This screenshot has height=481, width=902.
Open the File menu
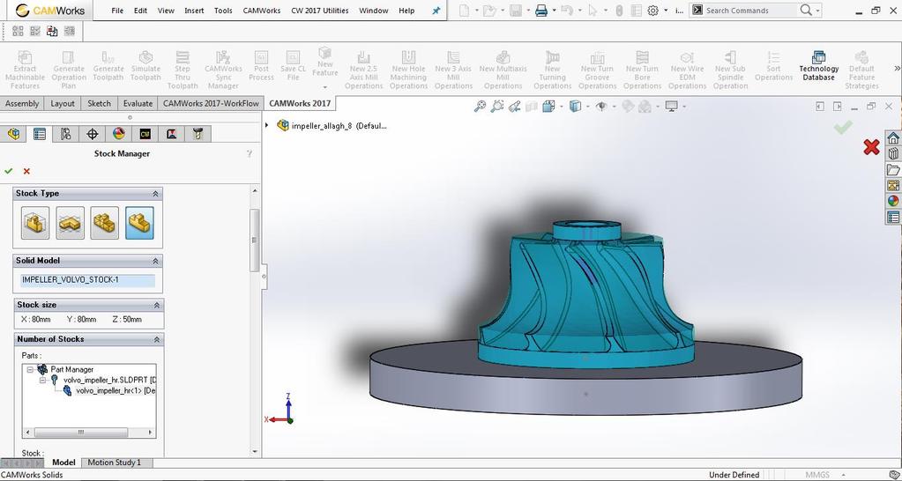117,11
